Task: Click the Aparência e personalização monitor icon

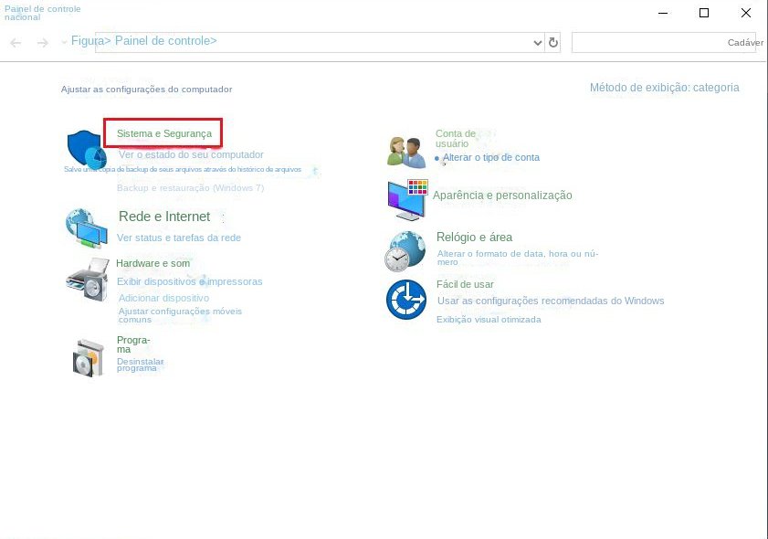Action: [407, 198]
